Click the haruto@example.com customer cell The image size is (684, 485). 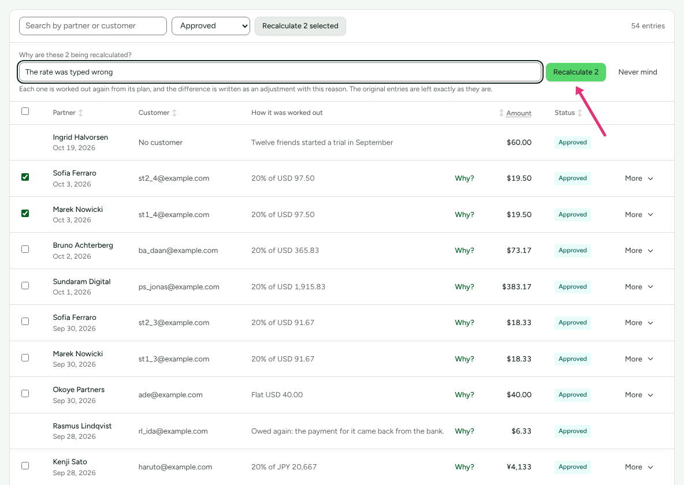click(x=176, y=467)
